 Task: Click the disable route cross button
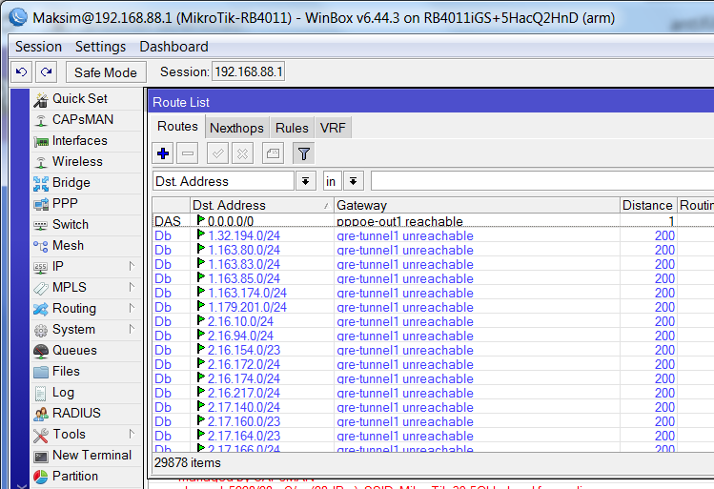(x=243, y=153)
